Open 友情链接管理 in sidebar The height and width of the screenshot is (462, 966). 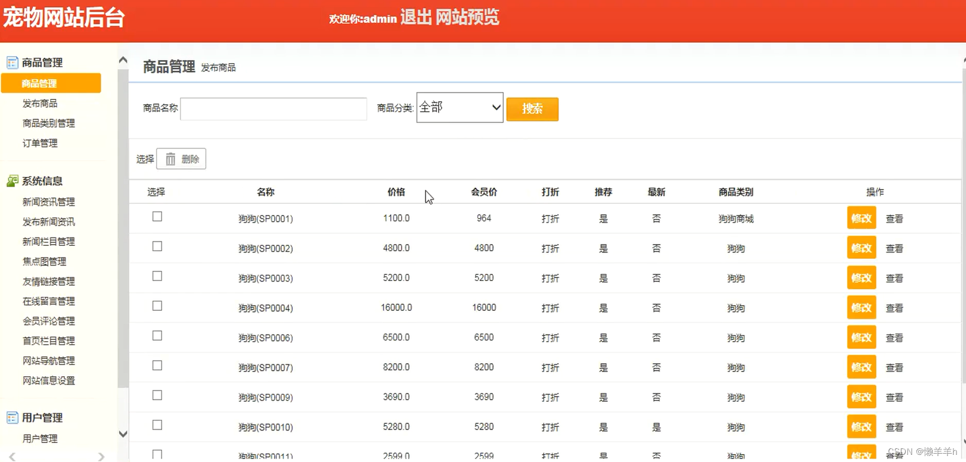[49, 282]
